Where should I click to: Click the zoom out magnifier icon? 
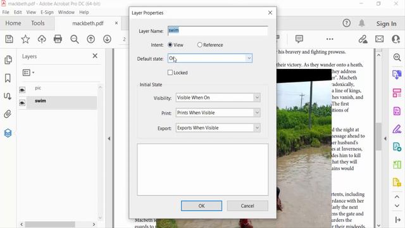point(75,39)
